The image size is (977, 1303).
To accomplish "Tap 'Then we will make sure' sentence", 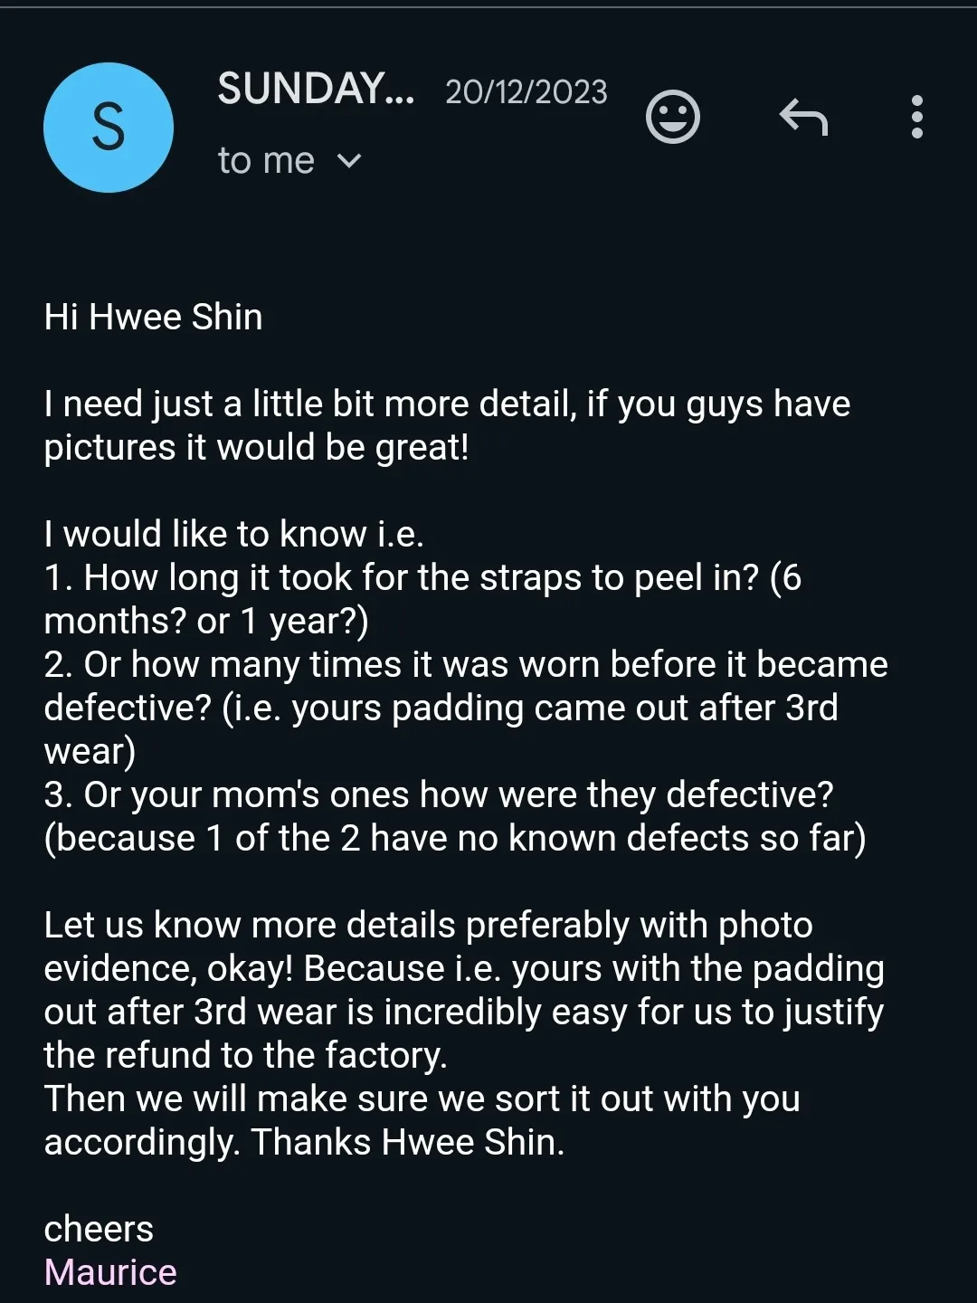I will pos(422,1099).
